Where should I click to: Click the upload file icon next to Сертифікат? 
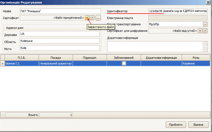(87, 18)
